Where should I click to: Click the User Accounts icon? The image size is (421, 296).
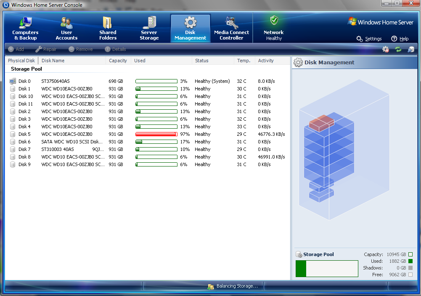pyautogui.click(x=66, y=23)
